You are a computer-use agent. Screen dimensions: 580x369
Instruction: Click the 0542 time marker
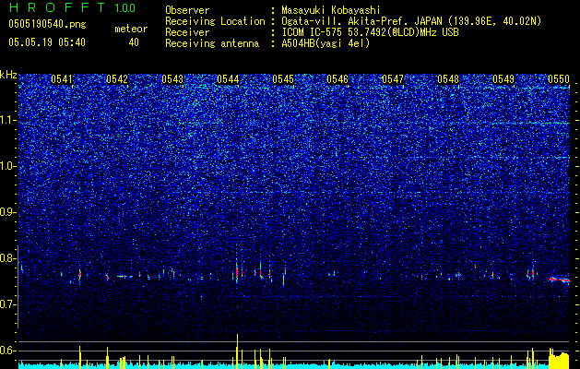pos(117,79)
